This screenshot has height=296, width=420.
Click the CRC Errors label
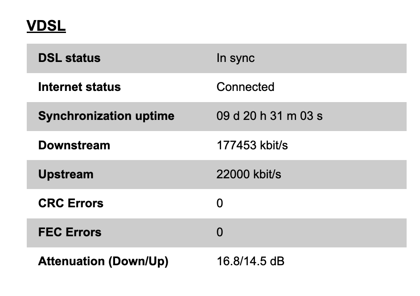(x=71, y=203)
